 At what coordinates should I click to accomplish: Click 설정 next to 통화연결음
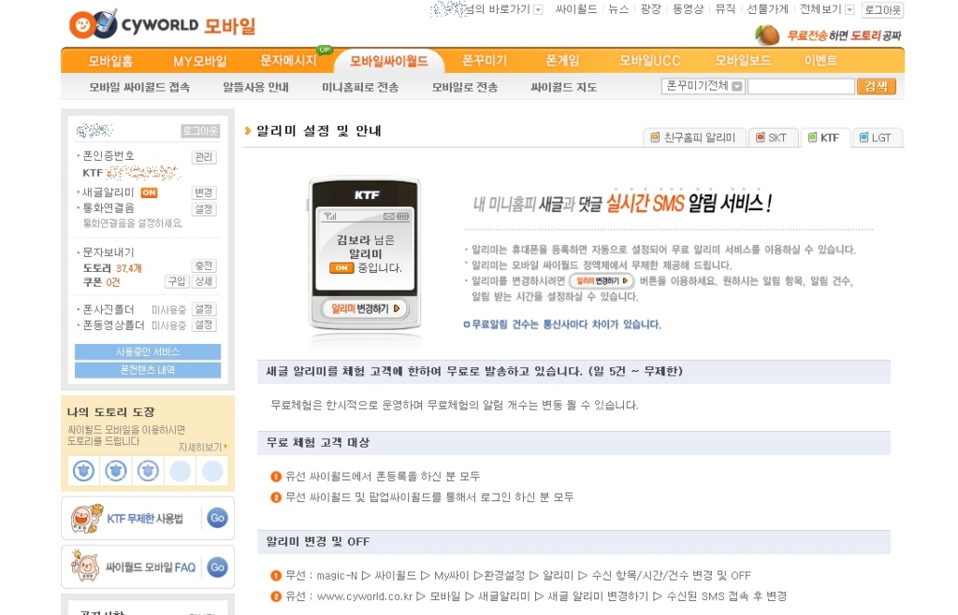[x=203, y=209]
